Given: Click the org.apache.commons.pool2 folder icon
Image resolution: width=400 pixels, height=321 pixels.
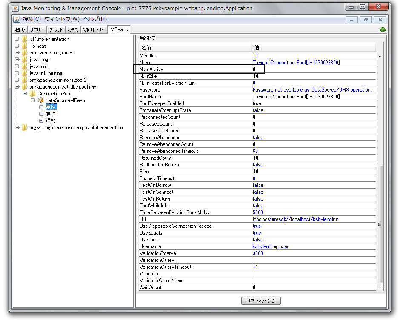Looking at the screenshot, I should pos(24,80).
